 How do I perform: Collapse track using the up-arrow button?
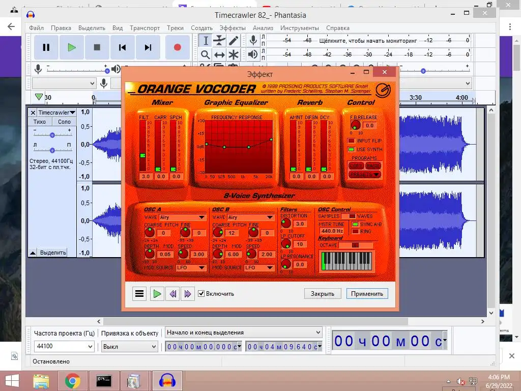[x=33, y=253]
